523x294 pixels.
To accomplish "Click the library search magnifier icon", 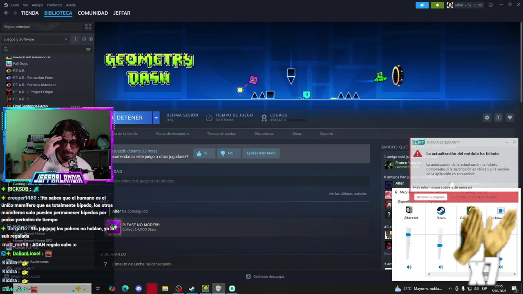I will point(6,49).
